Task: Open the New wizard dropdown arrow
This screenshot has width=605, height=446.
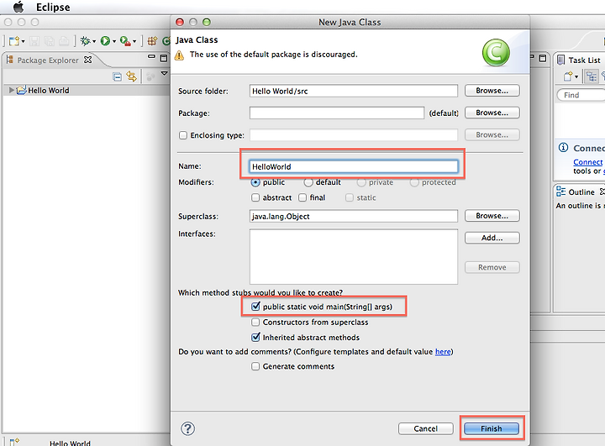Action: click(24, 41)
